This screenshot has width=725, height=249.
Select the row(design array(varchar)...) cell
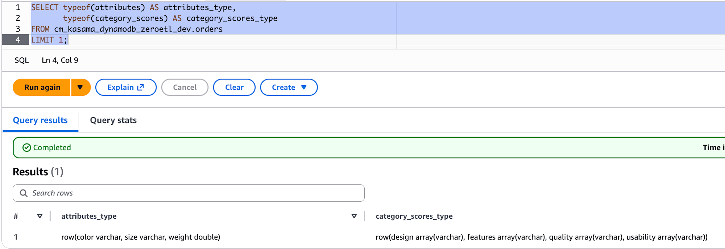click(x=542, y=237)
